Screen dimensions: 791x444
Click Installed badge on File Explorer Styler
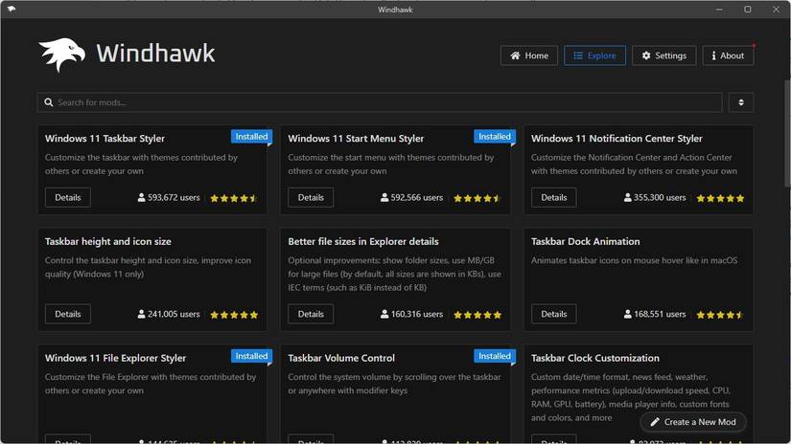[x=252, y=356]
